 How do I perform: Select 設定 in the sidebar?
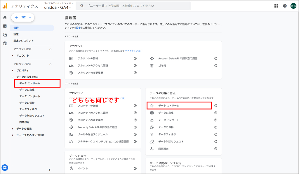[x=16, y=34]
